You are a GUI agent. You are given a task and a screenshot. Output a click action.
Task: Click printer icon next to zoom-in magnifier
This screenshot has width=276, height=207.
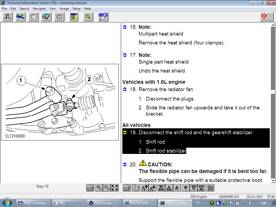pyautogui.click(x=90, y=188)
